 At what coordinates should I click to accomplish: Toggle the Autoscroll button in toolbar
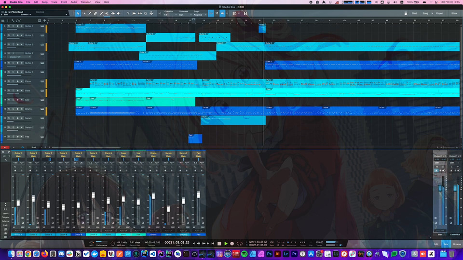point(222,13)
